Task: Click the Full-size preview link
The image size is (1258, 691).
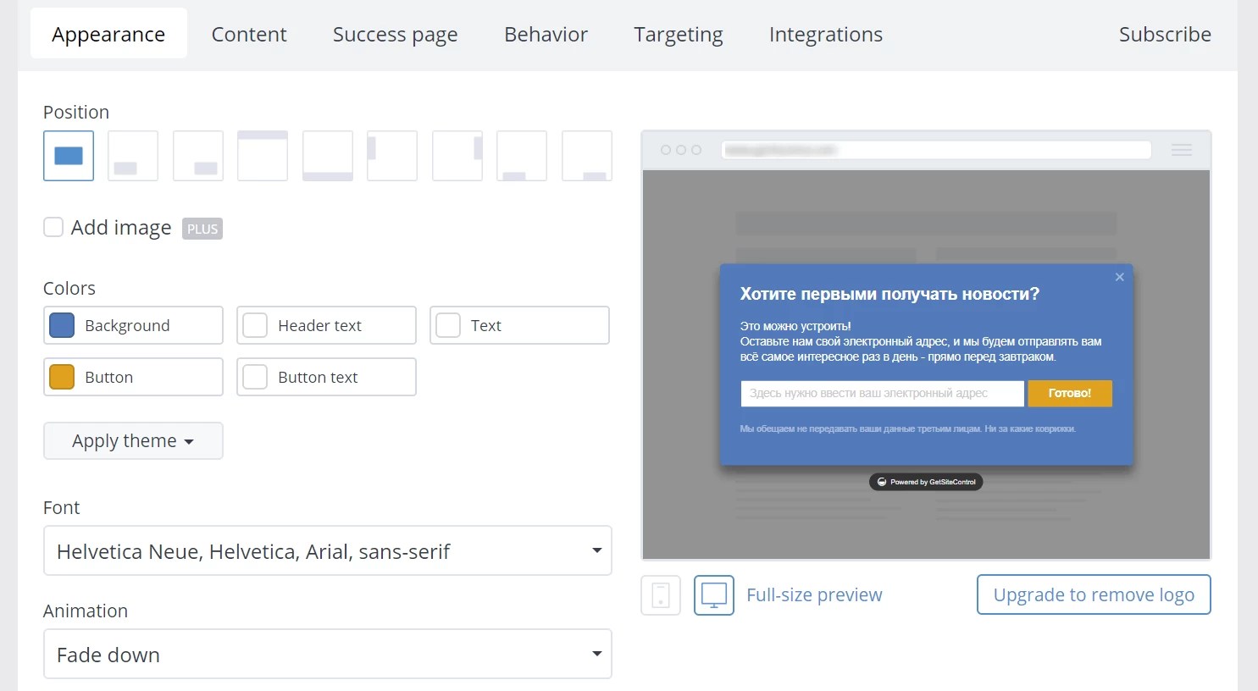Action: (x=814, y=595)
